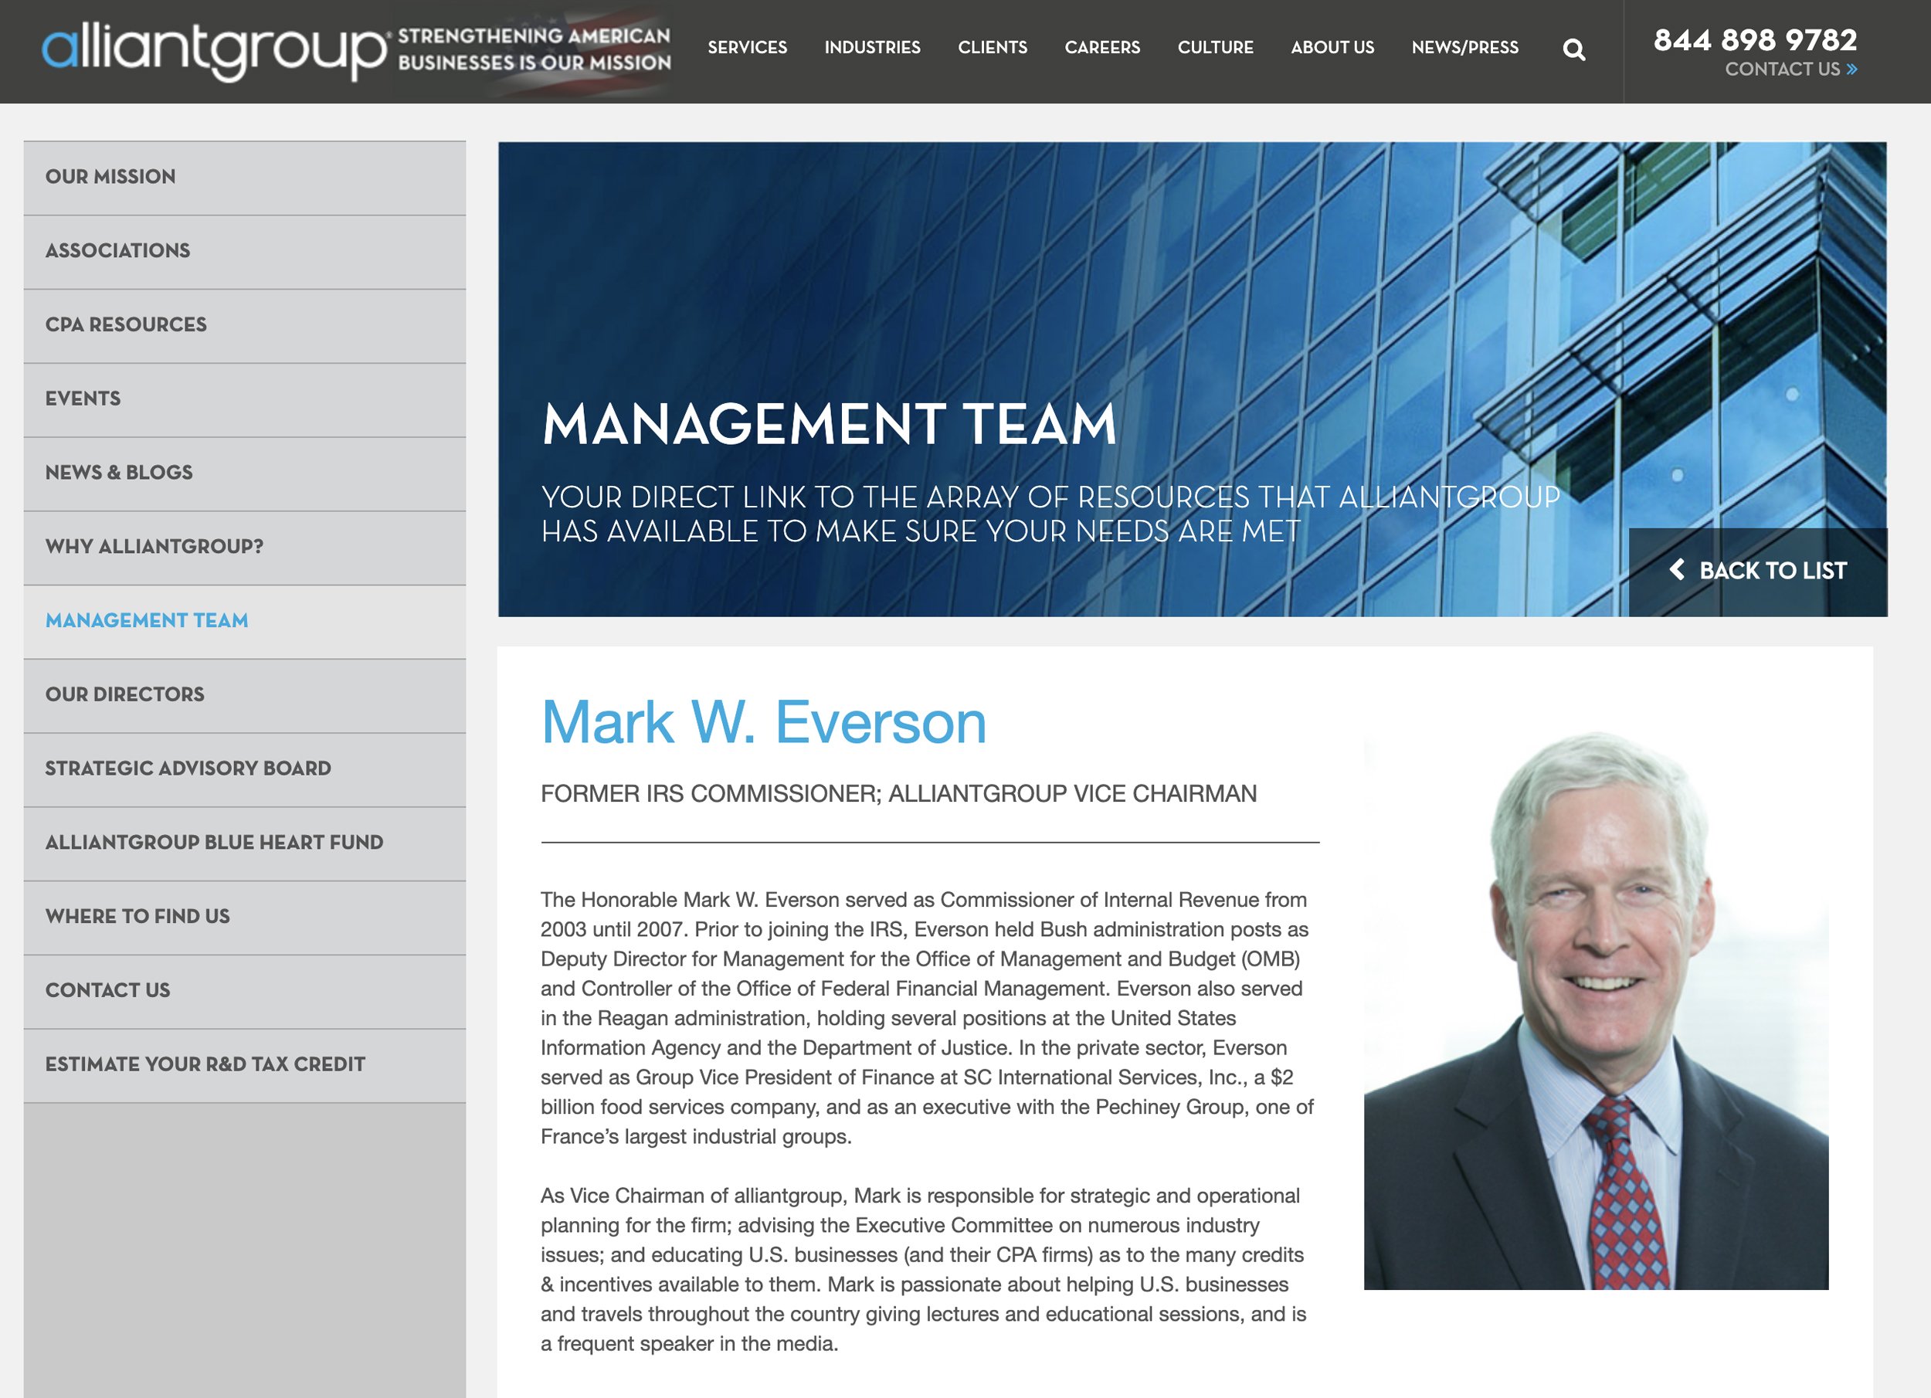Open Strategic Advisory Board sidebar link
The height and width of the screenshot is (1398, 1931).
pyautogui.click(x=244, y=769)
